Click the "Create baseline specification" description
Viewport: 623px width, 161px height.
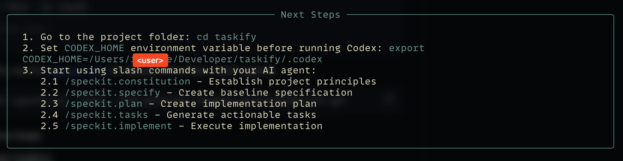(265, 92)
